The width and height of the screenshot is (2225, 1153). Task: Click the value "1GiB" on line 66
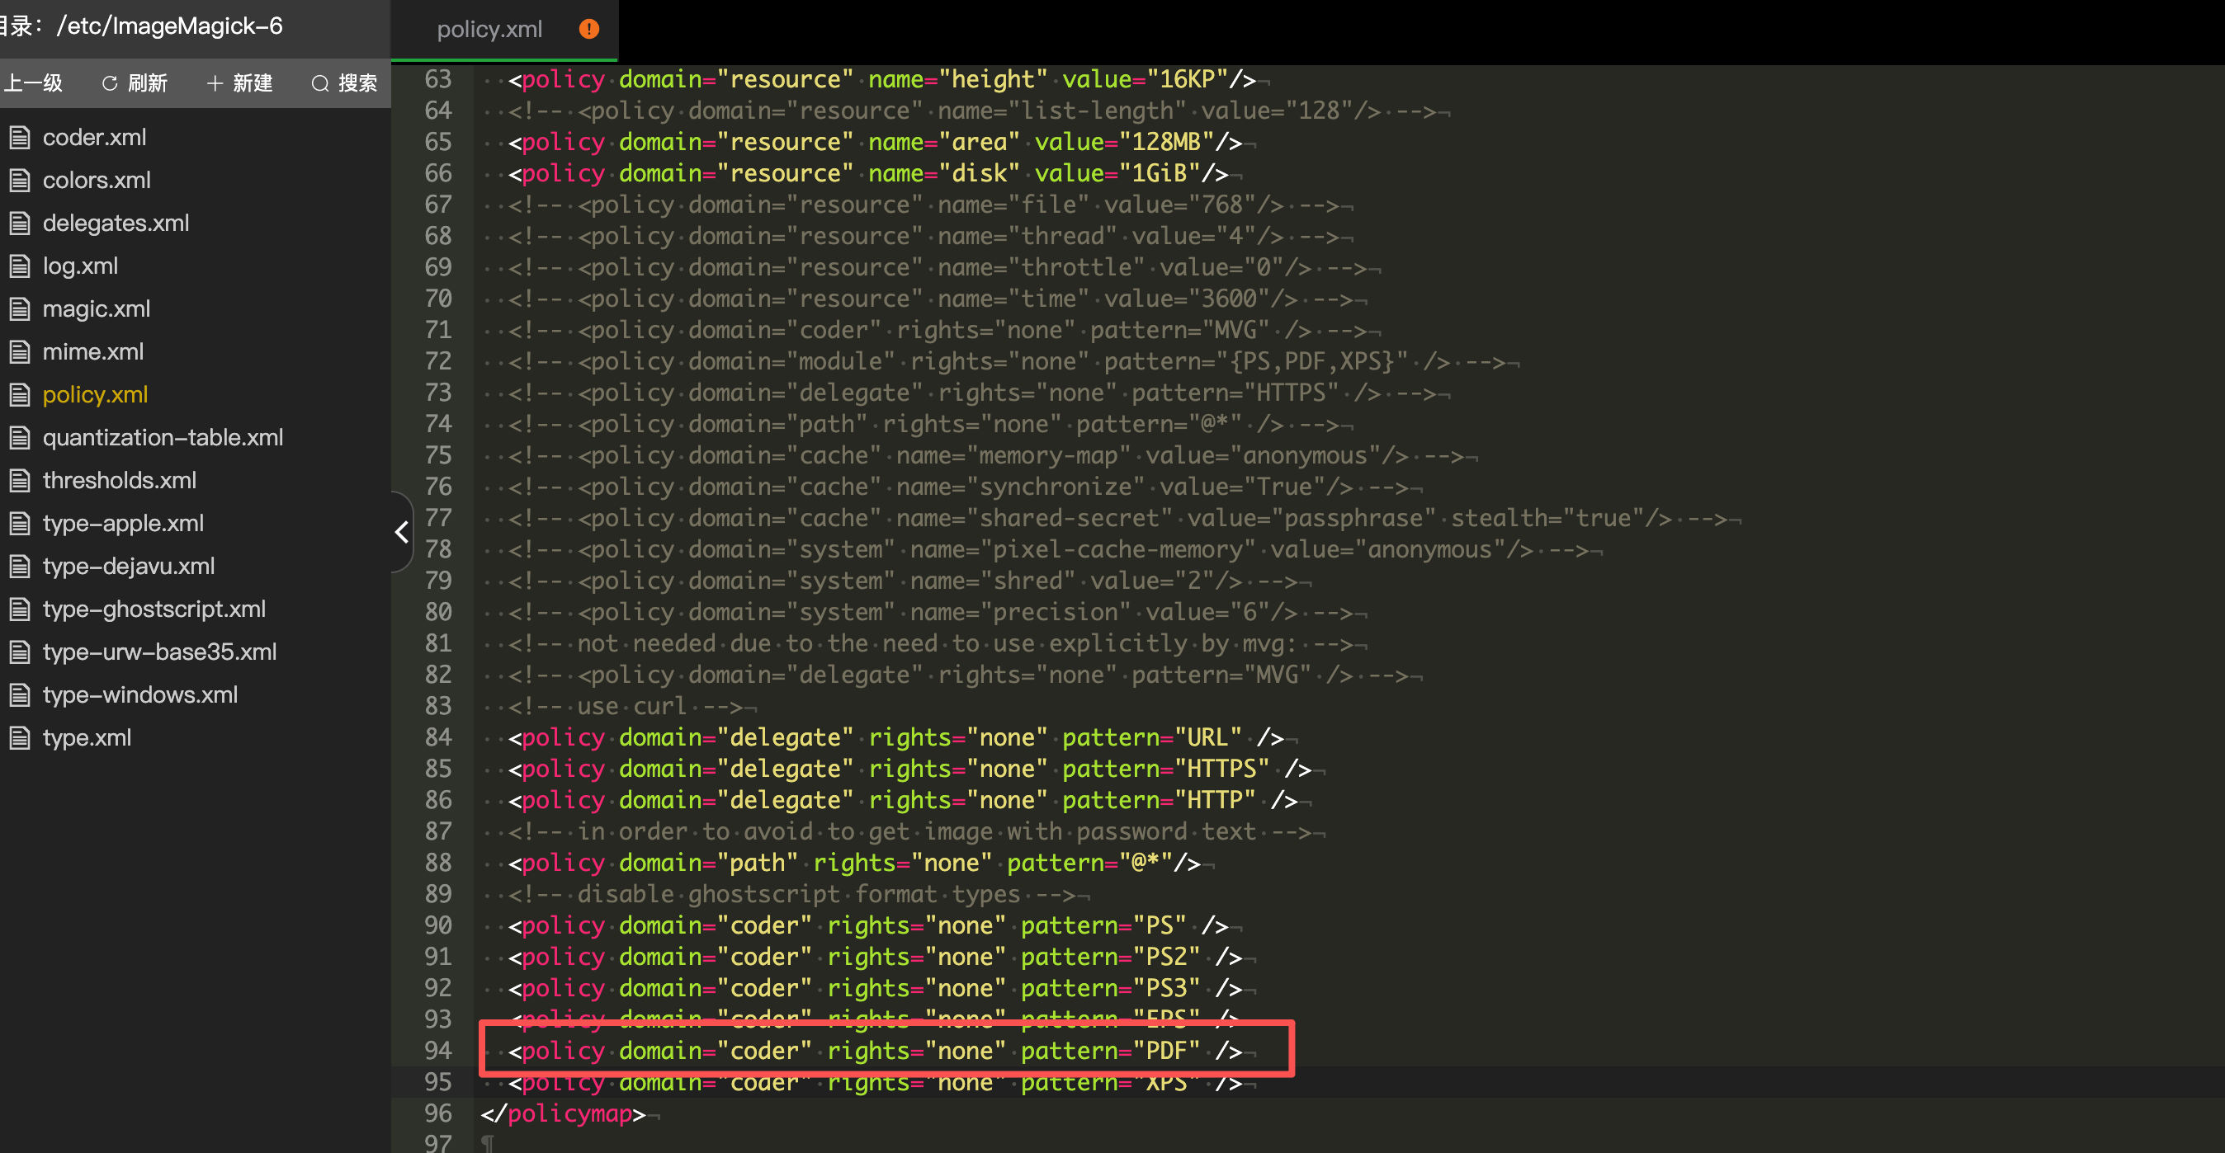1158,173
